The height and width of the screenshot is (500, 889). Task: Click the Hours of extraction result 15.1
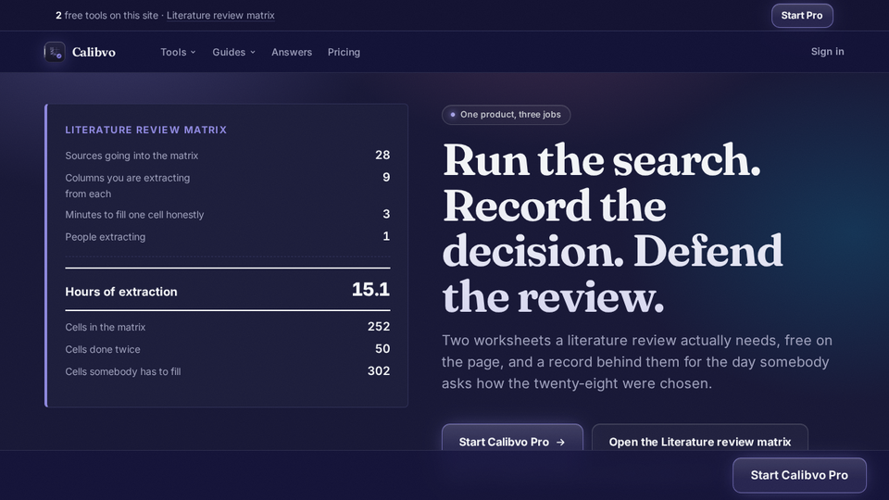point(370,290)
